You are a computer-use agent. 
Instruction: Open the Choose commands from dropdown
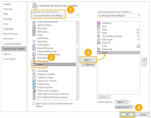(x=56, y=16)
